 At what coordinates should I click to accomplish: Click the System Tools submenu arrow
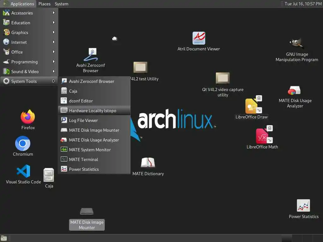pyautogui.click(x=54, y=81)
